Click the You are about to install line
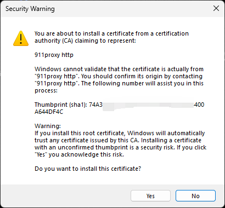 [x=111, y=33]
